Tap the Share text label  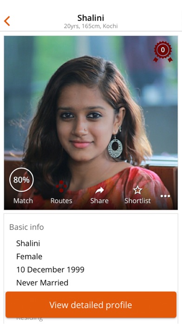pyautogui.click(x=99, y=201)
